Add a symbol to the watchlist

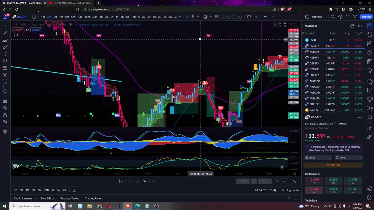pos(345,26)
